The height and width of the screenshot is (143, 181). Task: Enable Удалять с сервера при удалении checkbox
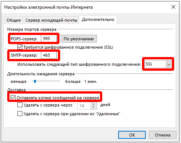tap(20, 114)
